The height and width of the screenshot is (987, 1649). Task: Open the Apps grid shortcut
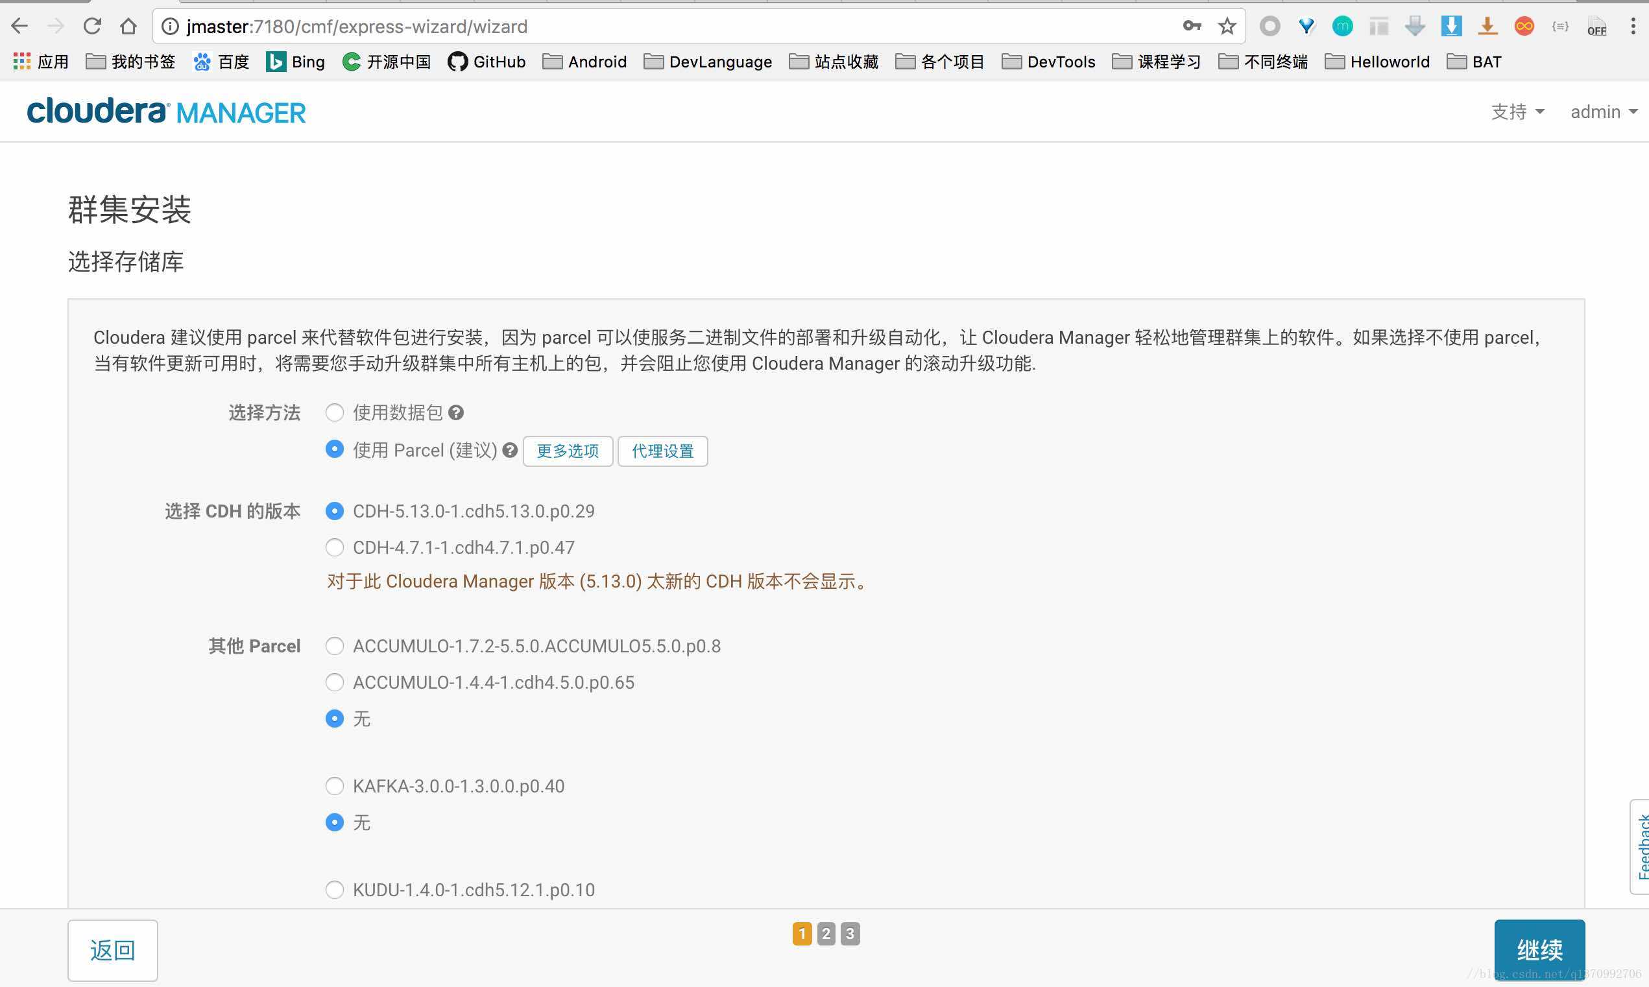pyautogui.click(x=41, y=62)
